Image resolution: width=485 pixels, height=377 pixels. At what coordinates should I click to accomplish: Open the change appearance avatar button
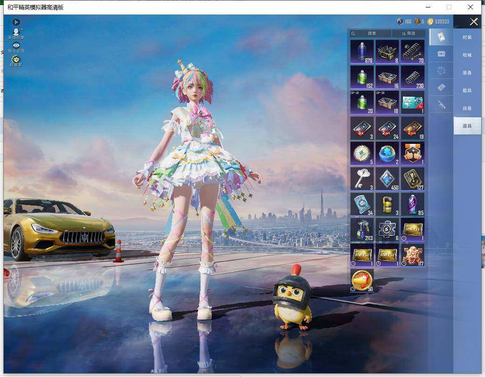pos(16,34)
